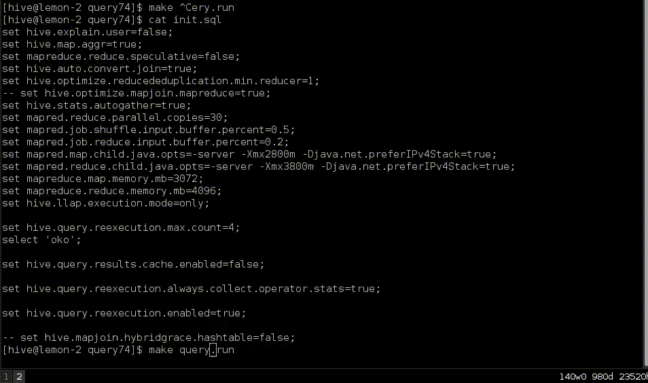
Task: Click the commented 'hive.optimize.mapjoin.mapreduce=true' line
Action: 137,93
